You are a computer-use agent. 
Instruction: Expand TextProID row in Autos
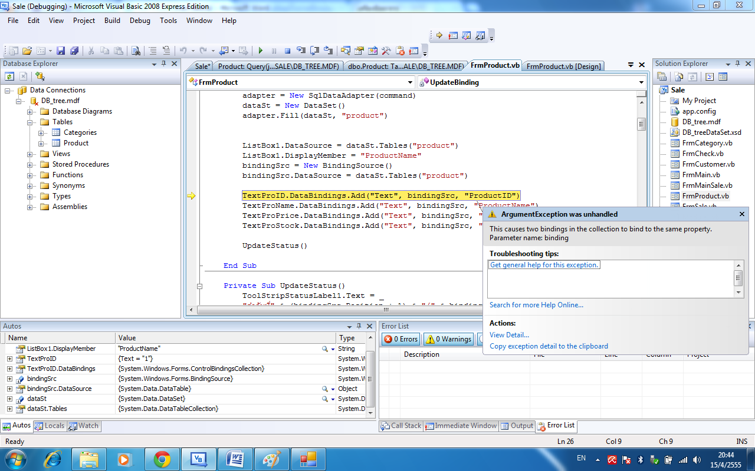pyautogui.click(x=9, y=359)
